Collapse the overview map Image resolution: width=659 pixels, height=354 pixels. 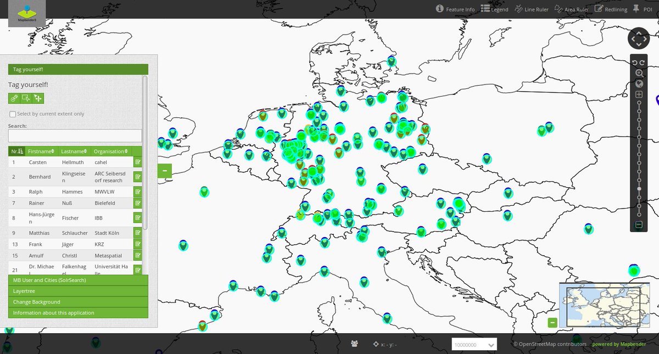point(553,323)
